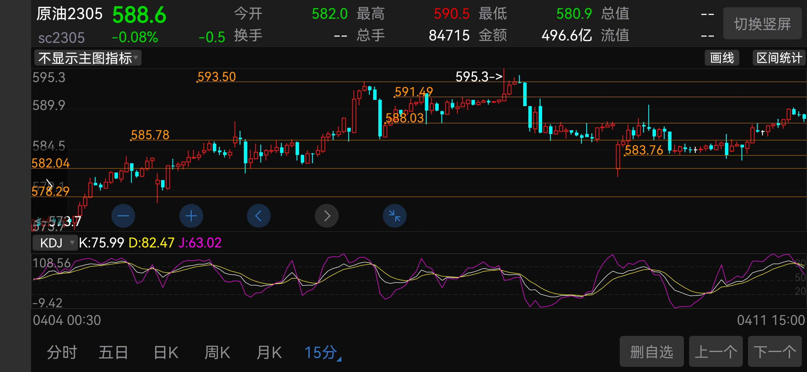Viewport: 807px width, 372px height.
Task: Click the end time 0411 15:00
Action: [x=771, y=320]
